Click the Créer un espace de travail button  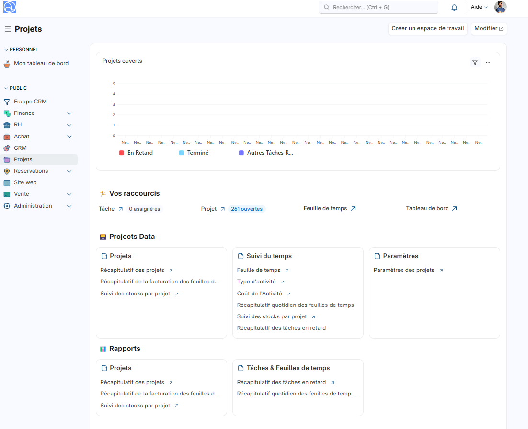[427, 28]
